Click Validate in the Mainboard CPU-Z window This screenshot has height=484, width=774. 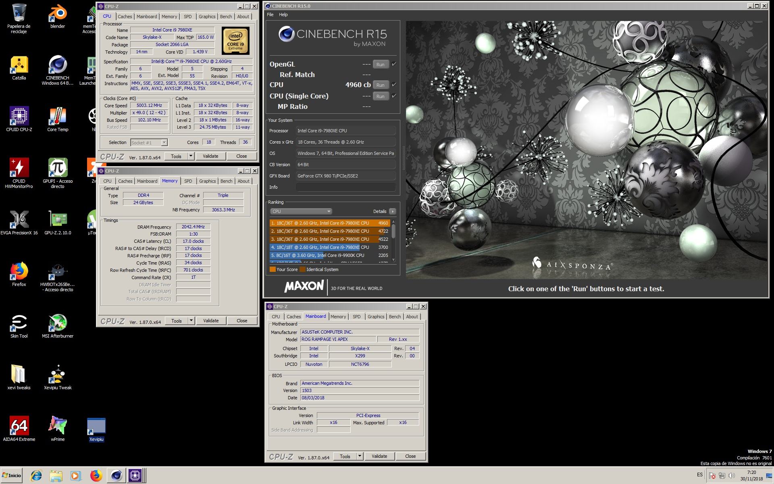coord(379,456)
